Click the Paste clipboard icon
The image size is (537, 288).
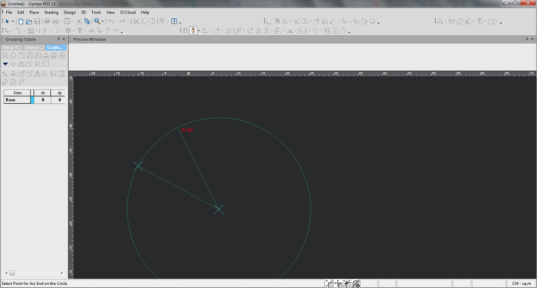point(153,21)
